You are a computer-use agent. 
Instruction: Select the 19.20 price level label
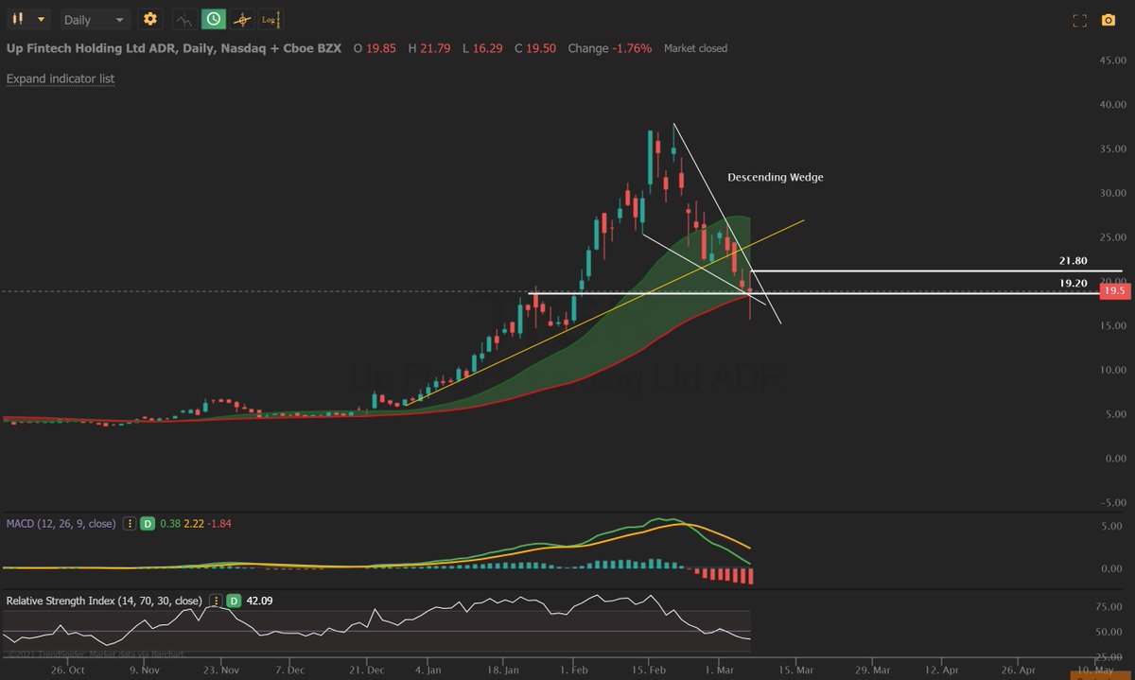pyautogui.click(x=1074, y=283)
